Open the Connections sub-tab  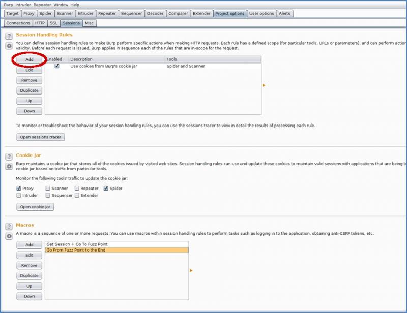tap(18, 23)
